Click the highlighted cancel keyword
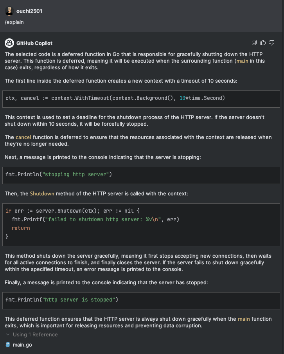This screenshot has width=284, height=354. 23,137
